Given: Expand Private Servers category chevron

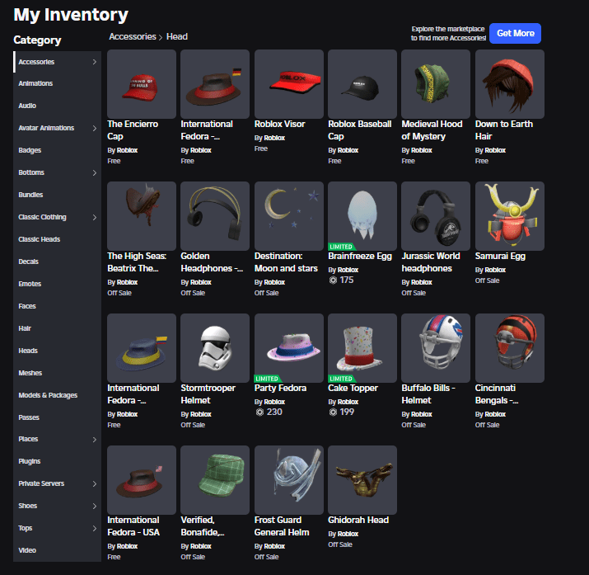Looking at the screenshot, I should tap(94, 483).
